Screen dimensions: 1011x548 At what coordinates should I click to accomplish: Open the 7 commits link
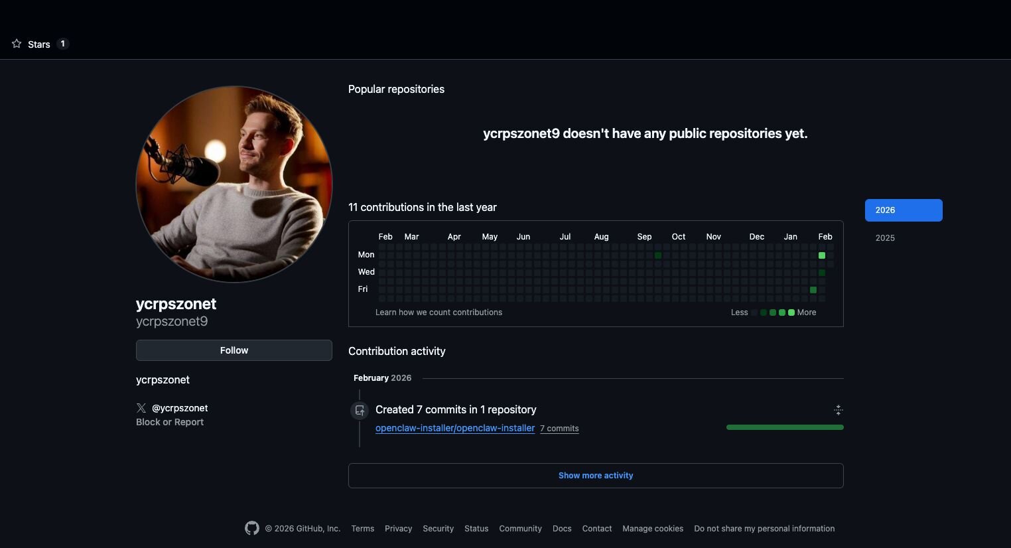click(559, 429)
